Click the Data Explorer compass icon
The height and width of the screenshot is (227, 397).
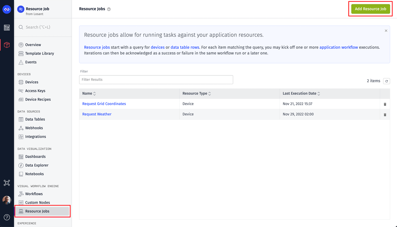21,165
